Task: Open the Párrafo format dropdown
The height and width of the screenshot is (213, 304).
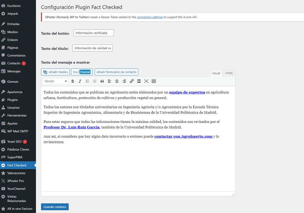Action: [x=56, y=81]
